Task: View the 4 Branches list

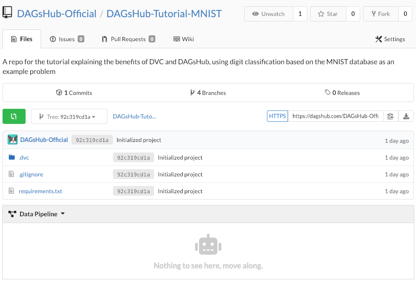Action: 208,93
